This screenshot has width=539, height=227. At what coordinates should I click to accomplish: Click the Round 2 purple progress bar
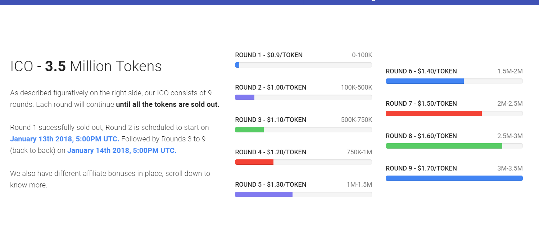click(303, 97)
